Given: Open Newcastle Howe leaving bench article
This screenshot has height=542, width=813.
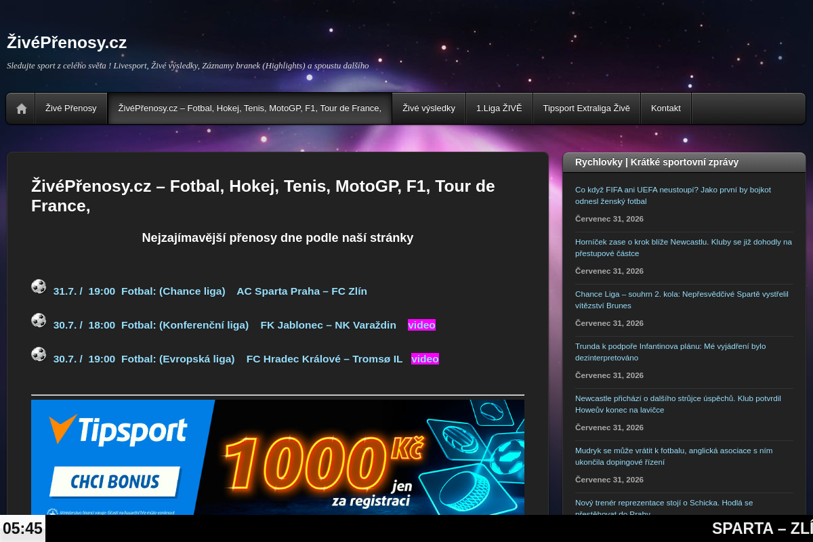Looking at the screenshot, I should tap(678, 404).
